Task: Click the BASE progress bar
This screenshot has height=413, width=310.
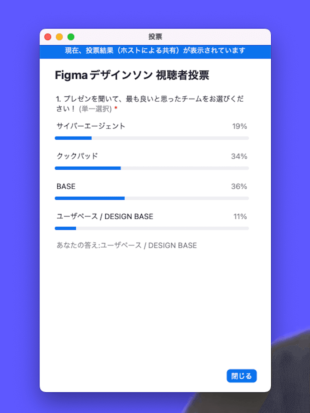Action: coord(152,198)
